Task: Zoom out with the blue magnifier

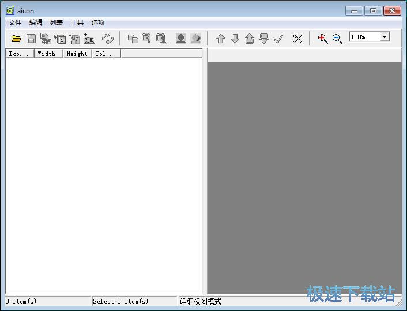Action: click(337, 39)
